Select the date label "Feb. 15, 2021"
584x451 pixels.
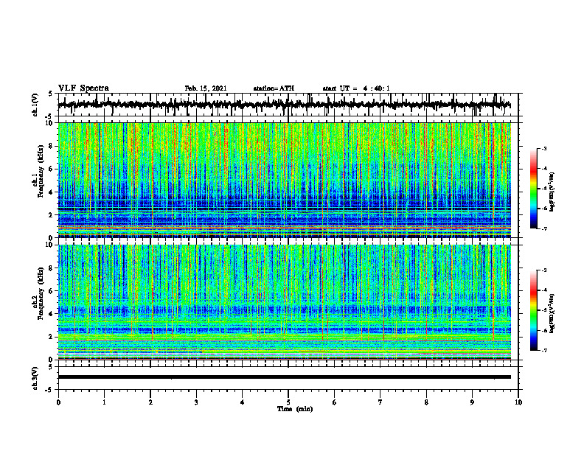(206, 88)
